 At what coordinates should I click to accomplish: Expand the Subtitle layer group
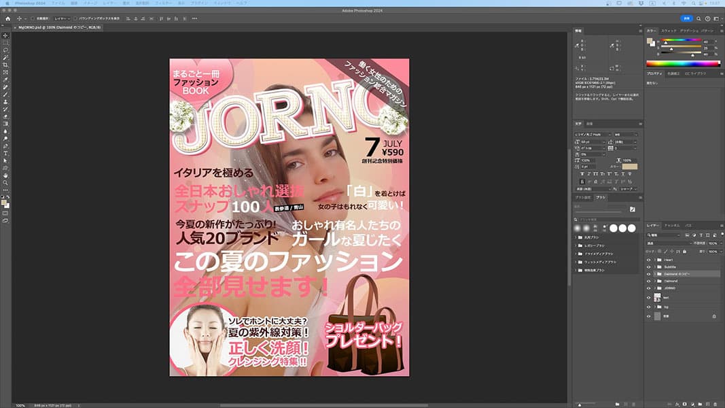click(654, 267)
